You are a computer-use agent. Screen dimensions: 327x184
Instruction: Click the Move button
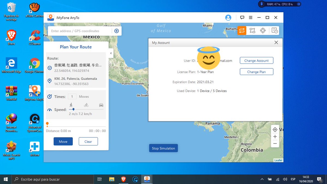point(63,141)
